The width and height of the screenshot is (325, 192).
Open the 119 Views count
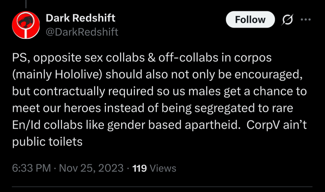(139, 168)
